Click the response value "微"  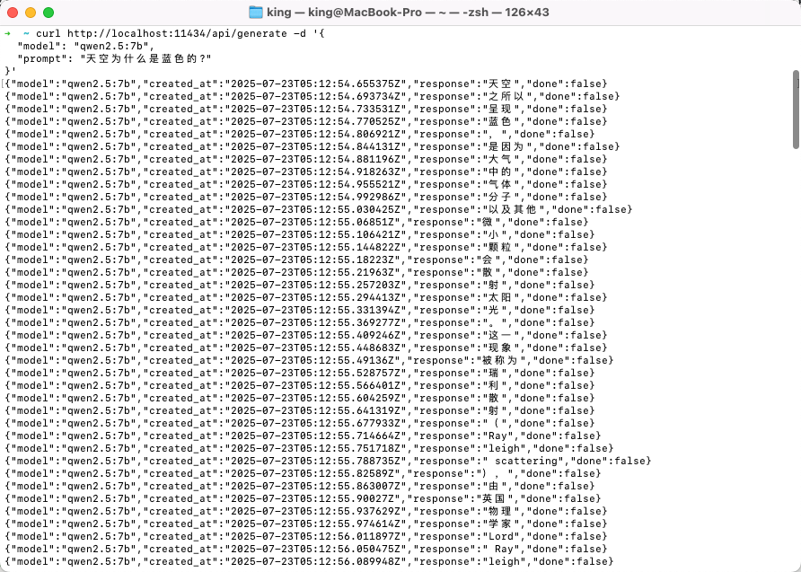point(486,222)
